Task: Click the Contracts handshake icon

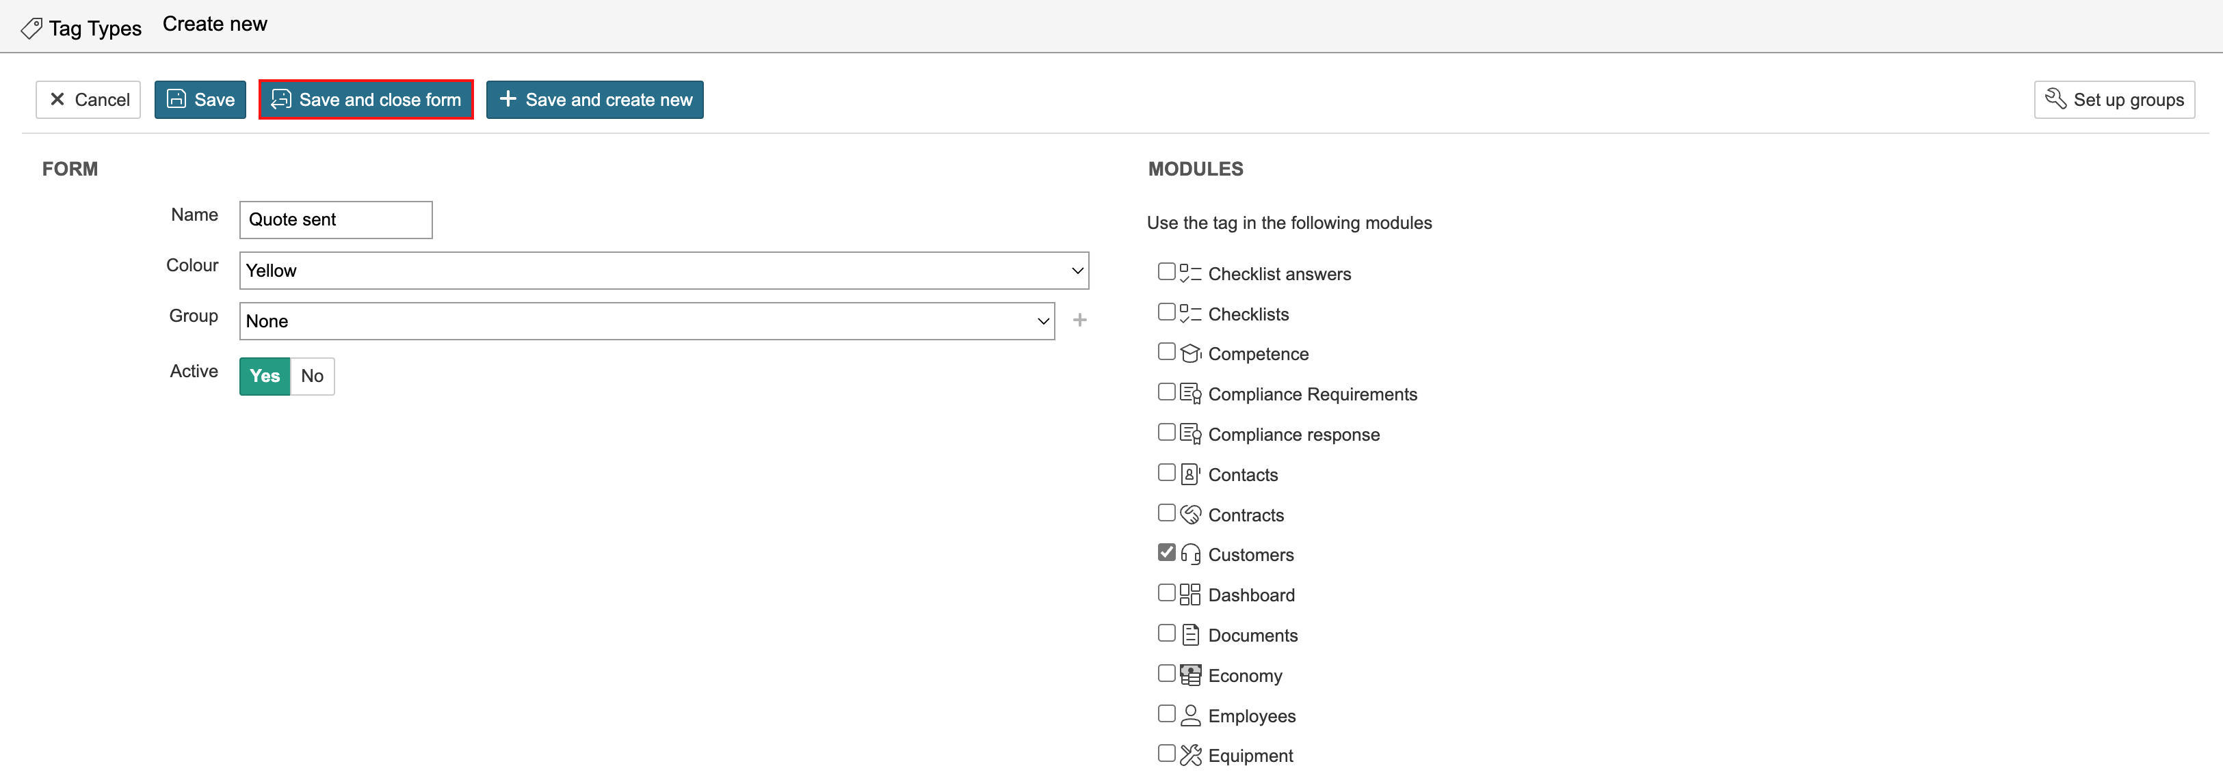Action: [x=1190, y=515]
